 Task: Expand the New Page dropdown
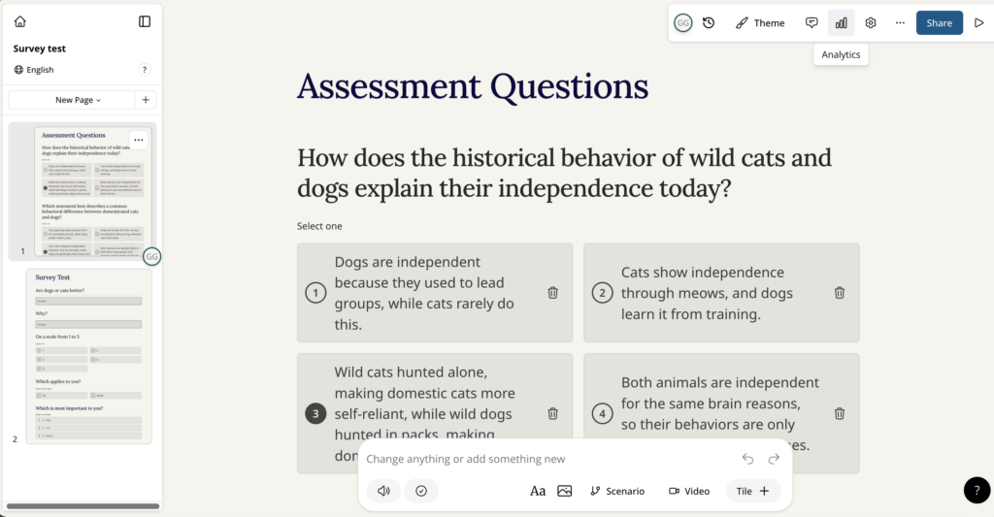pos(78,100)
